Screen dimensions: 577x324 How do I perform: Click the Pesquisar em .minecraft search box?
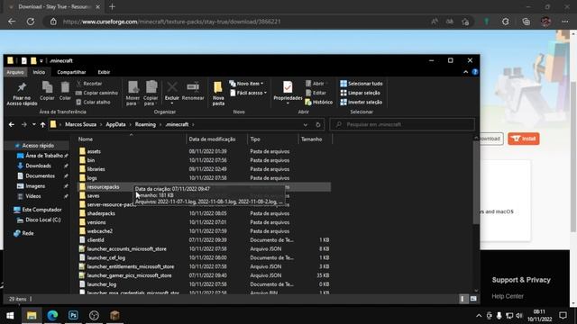402,124
